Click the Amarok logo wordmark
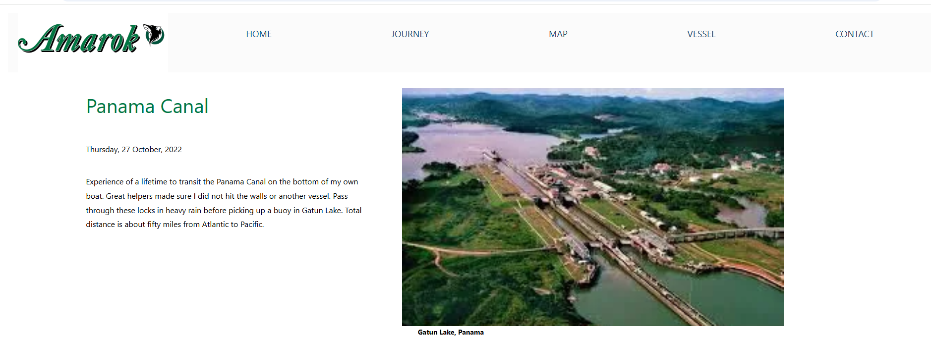This screenshot has height=342, width=931. (x=79, y=40)
